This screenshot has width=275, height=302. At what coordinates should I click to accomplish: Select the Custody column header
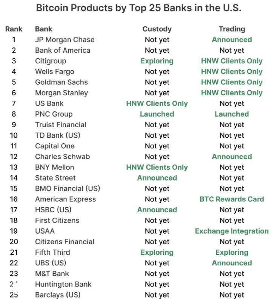click(157, 29)
